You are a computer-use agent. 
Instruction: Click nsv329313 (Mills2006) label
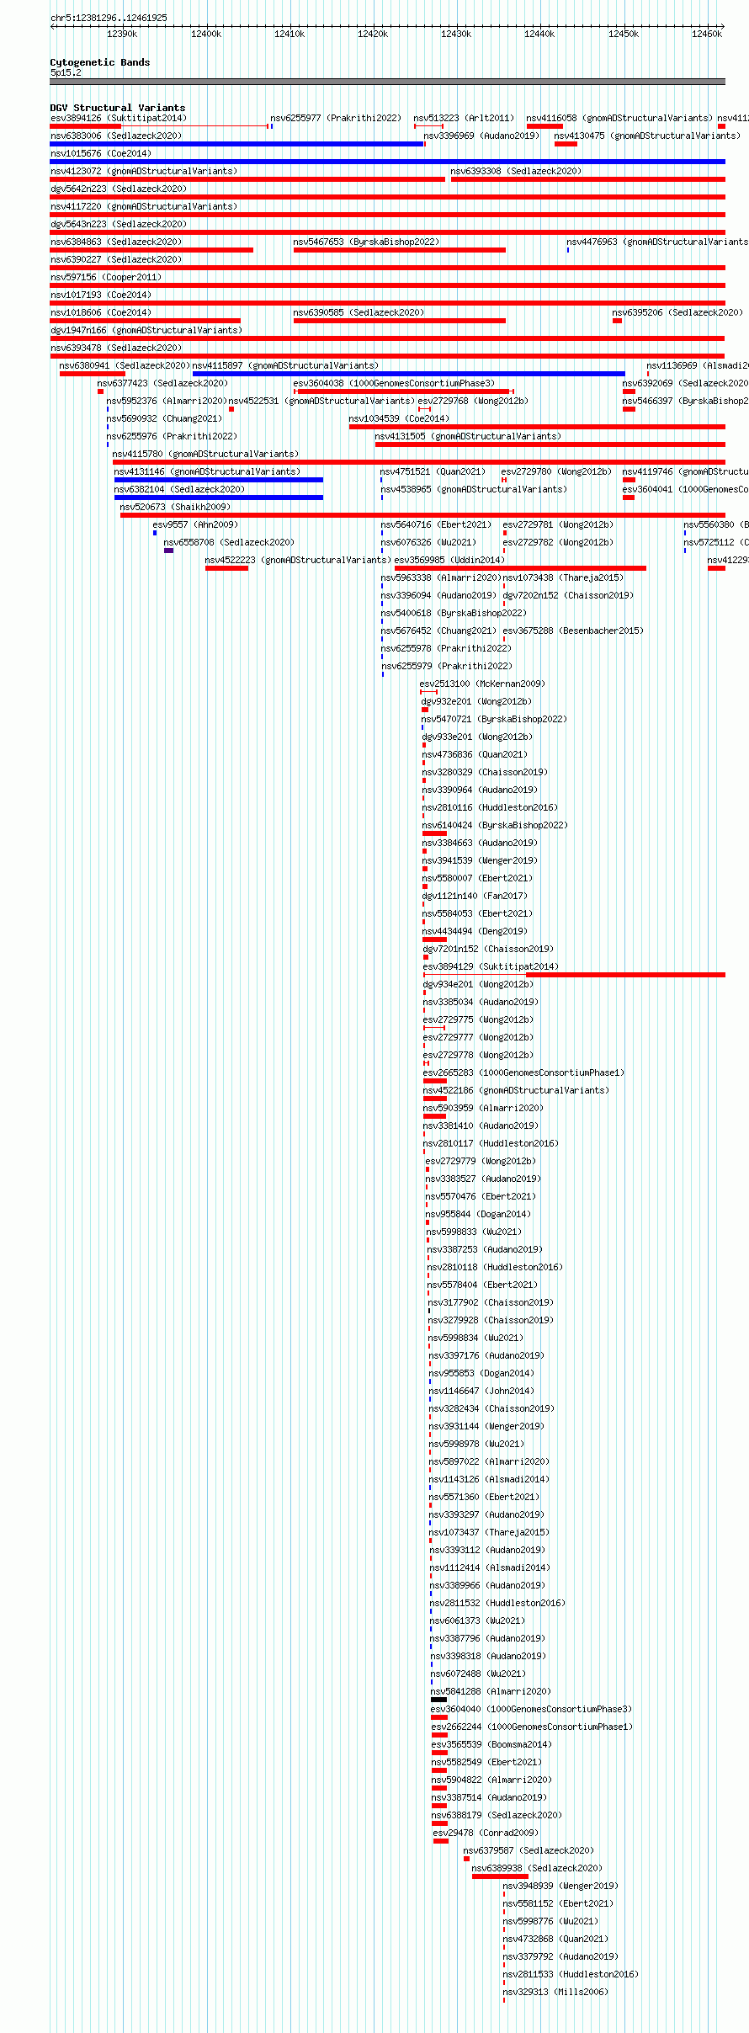click(x=555, y=1992)
